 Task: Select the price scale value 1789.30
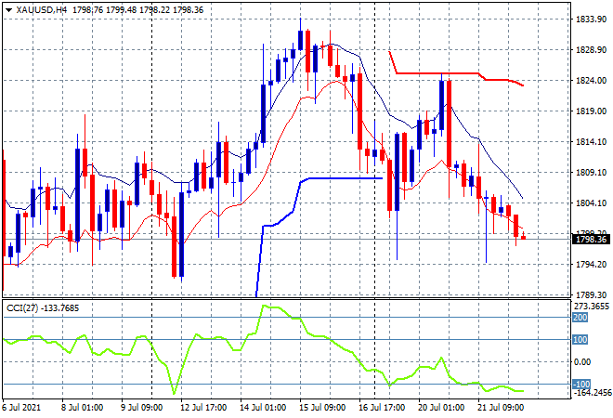(591, 294)
